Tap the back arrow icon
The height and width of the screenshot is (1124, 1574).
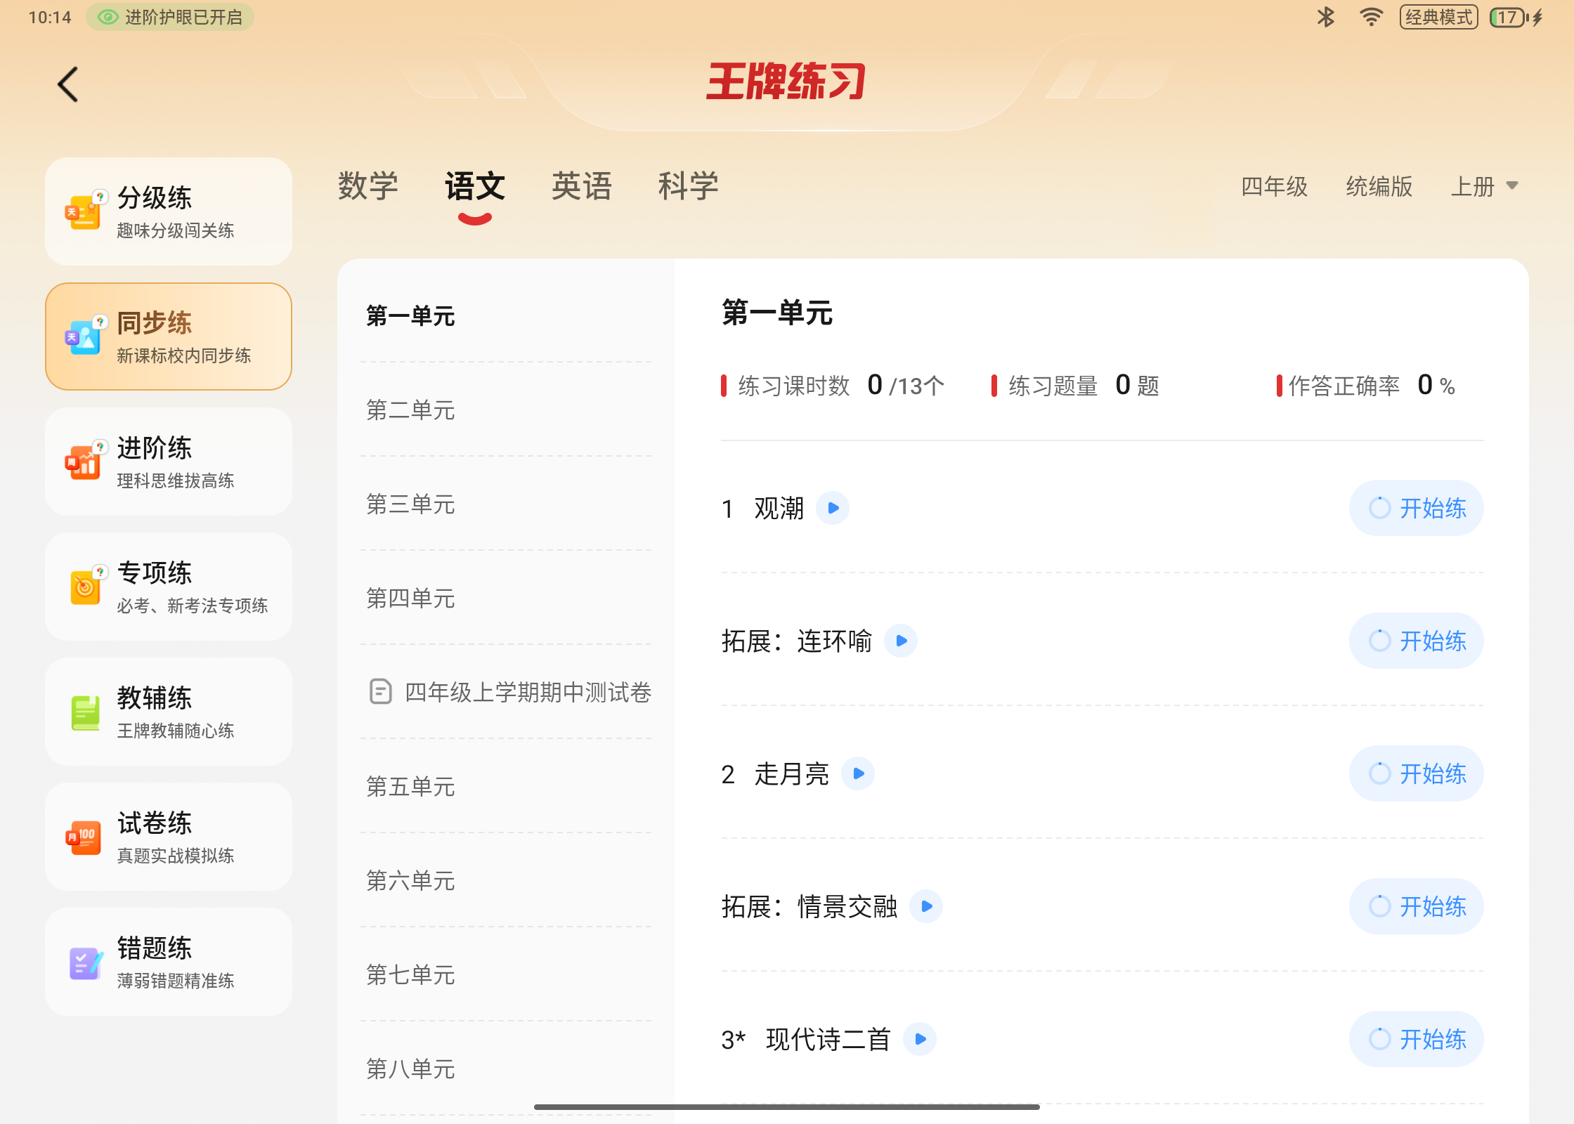tap(67, 85)
